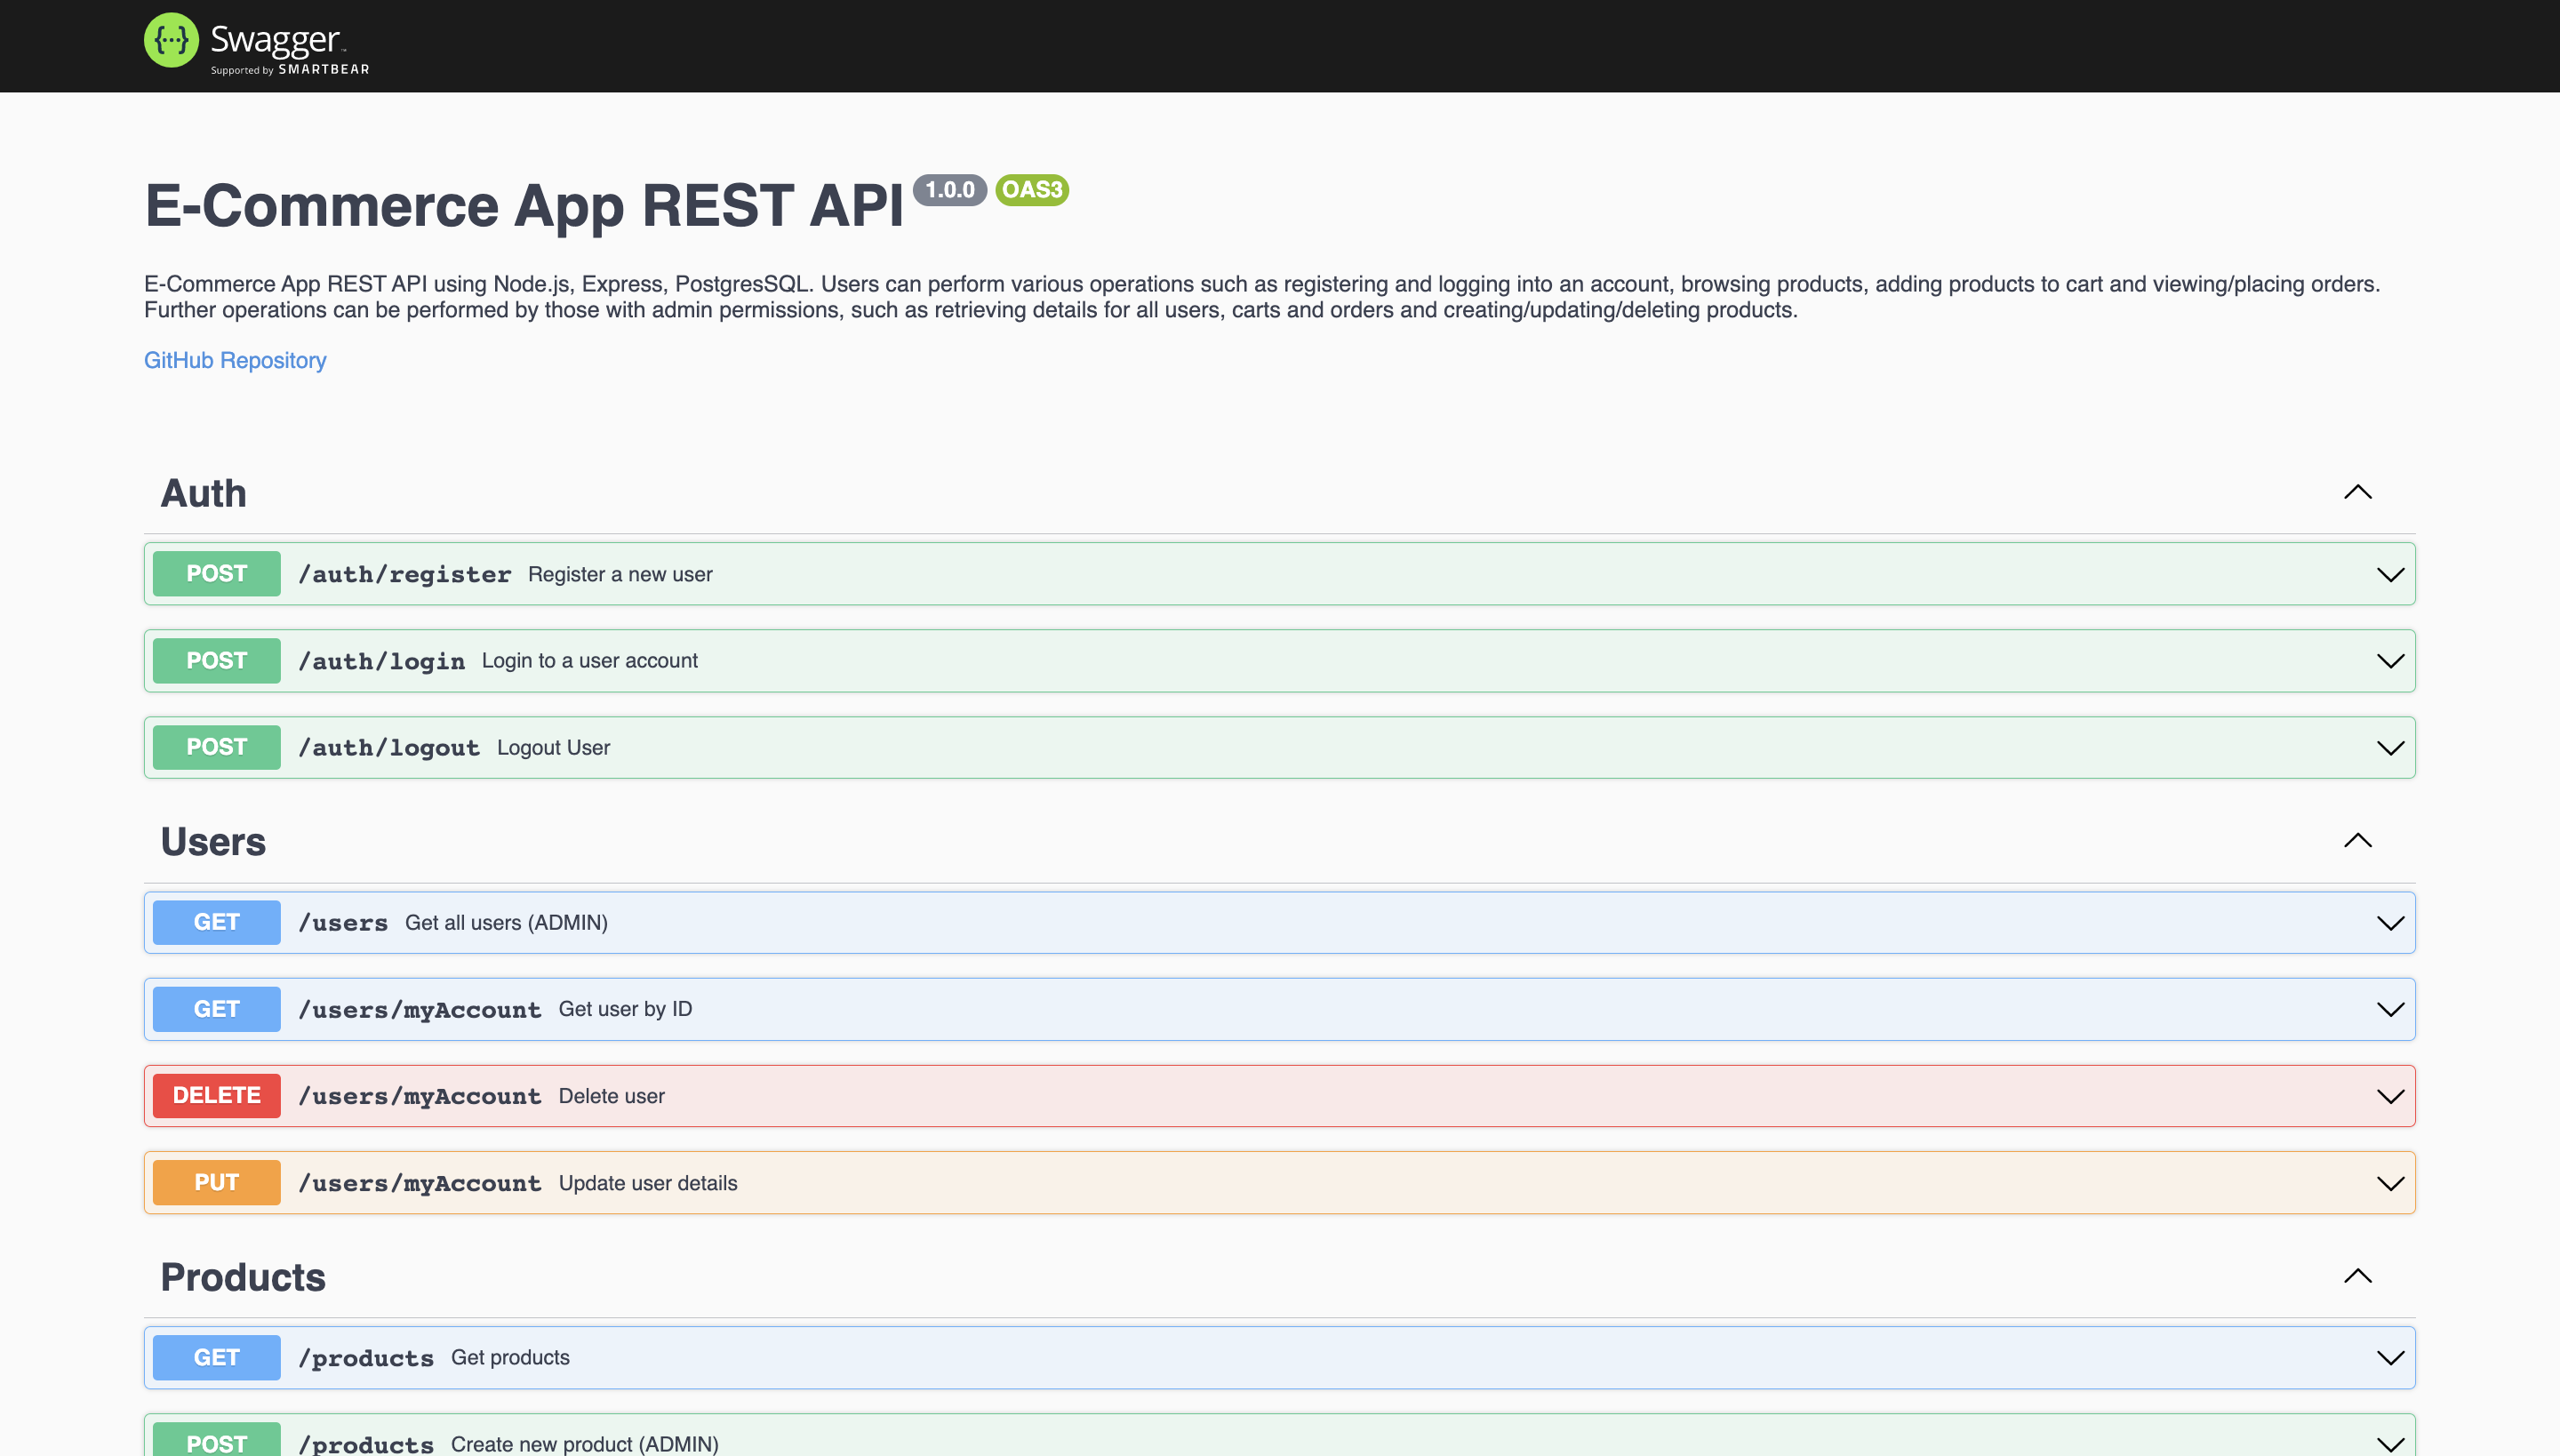
Task: Click the Users section heading
Action: coord(213,842)
